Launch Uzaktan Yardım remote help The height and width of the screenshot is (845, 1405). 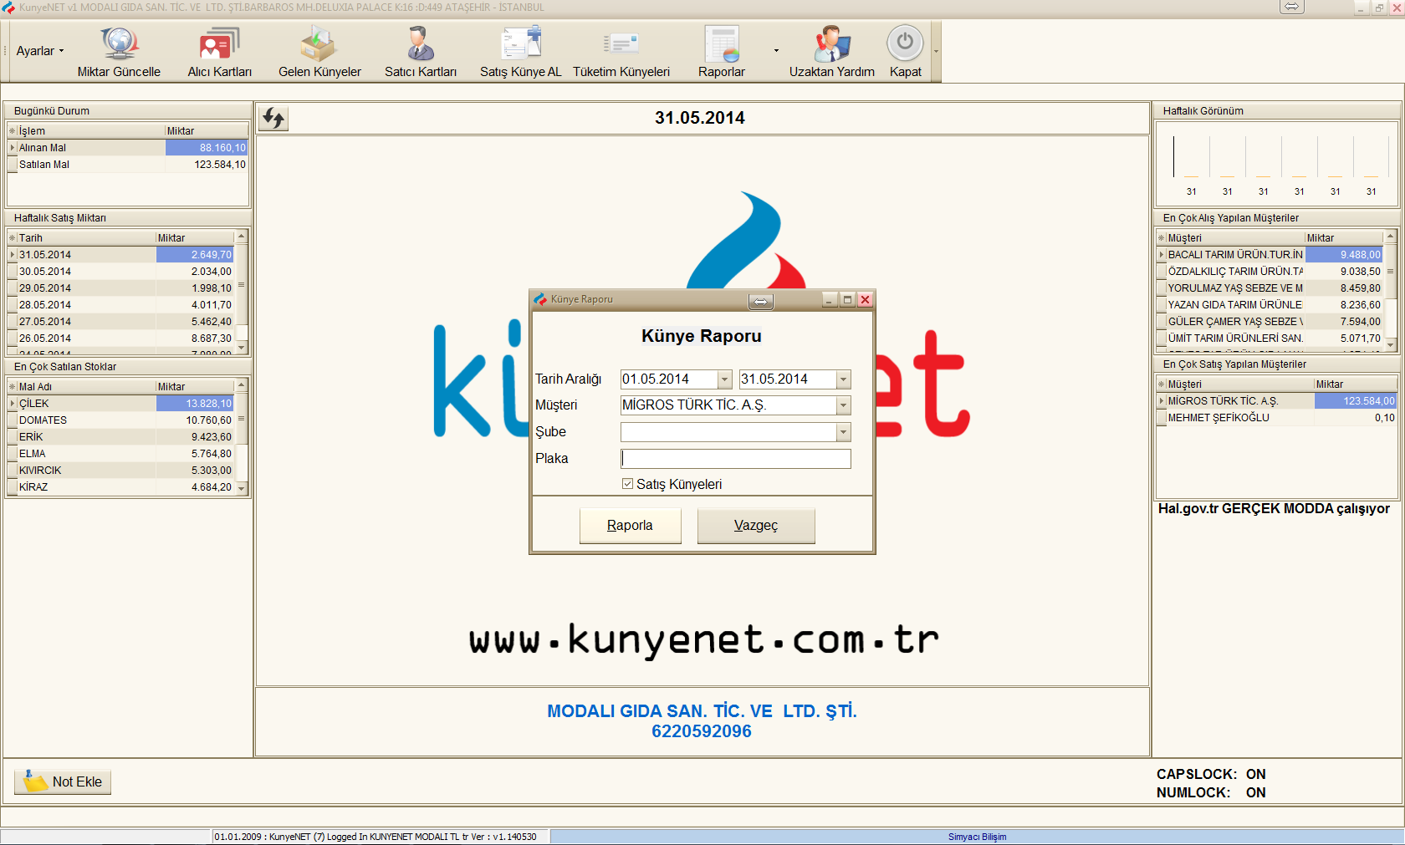832,52
